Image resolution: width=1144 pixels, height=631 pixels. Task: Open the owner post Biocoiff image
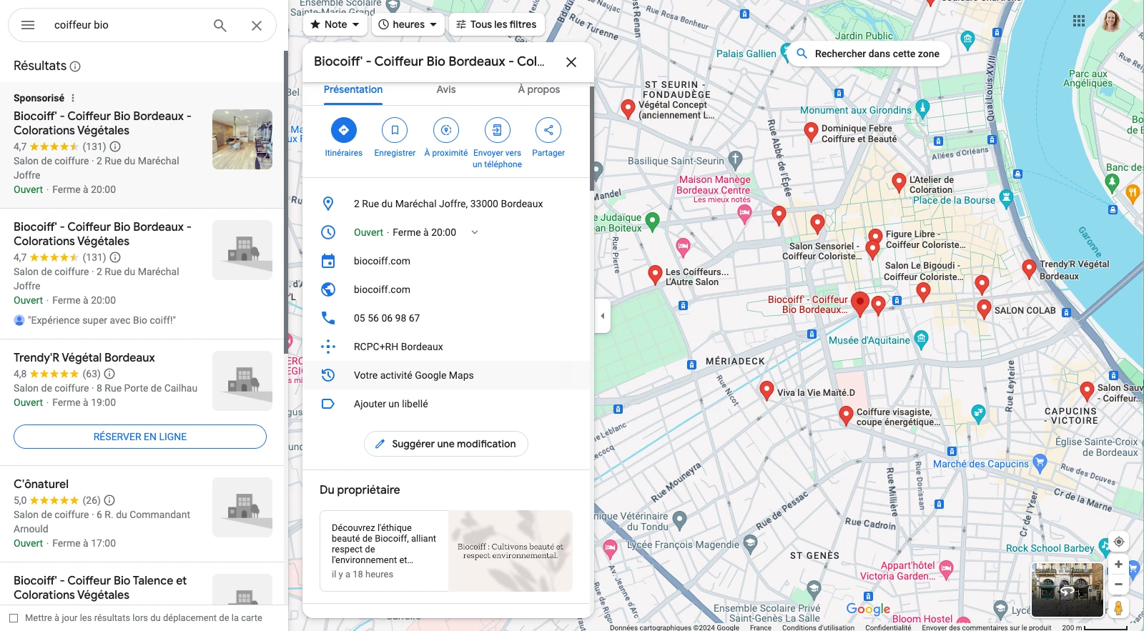511,551
